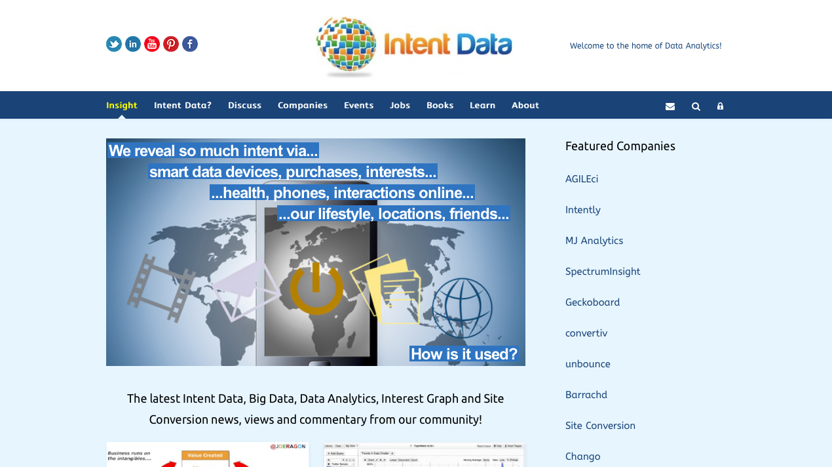Click the padlock login icon
This screenshot has width=832, height=467.
[720, 106]
